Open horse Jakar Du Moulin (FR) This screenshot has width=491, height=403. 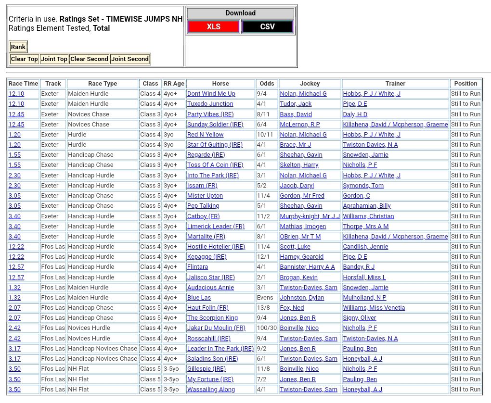tap(216, 328)
